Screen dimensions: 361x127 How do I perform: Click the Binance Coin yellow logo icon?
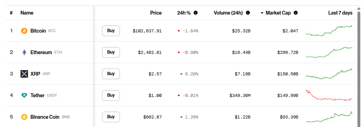[24, 117]
